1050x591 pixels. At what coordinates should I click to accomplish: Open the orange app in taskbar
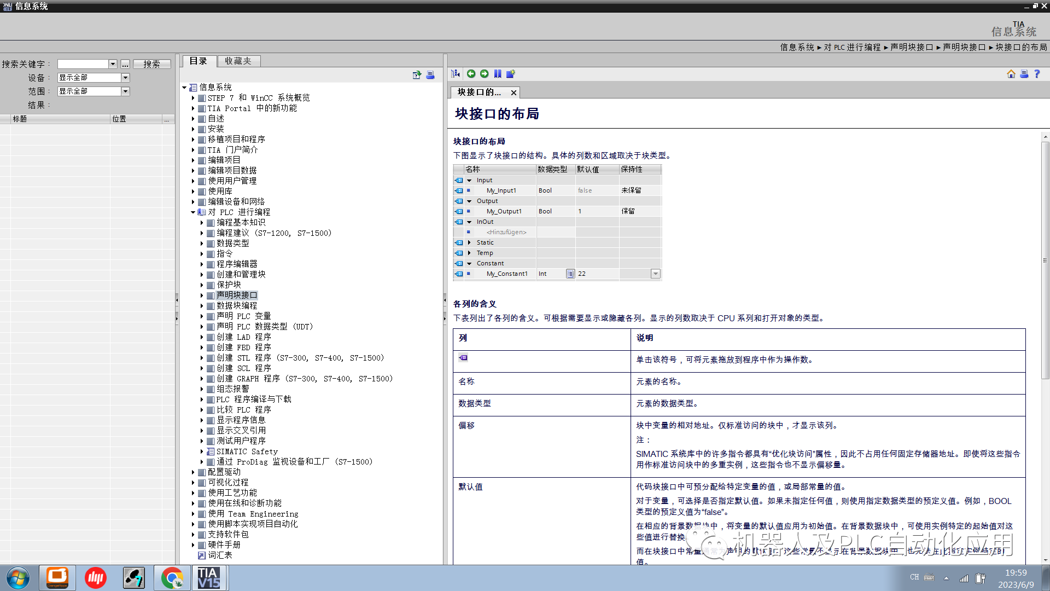point(57,578)
